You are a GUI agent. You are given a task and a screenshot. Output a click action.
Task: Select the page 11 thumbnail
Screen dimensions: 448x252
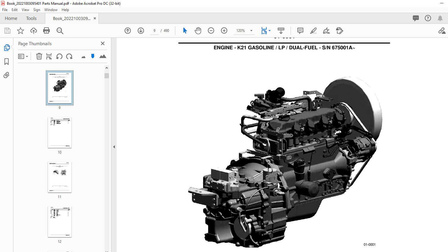pyautogui.click(x=60, y=177)
